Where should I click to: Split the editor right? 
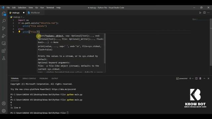click(204, 13)
